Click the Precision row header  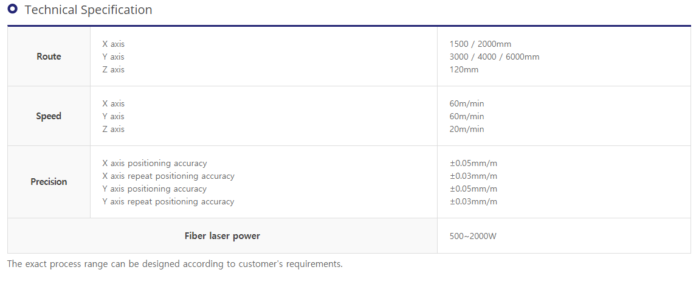click(49, 181)
